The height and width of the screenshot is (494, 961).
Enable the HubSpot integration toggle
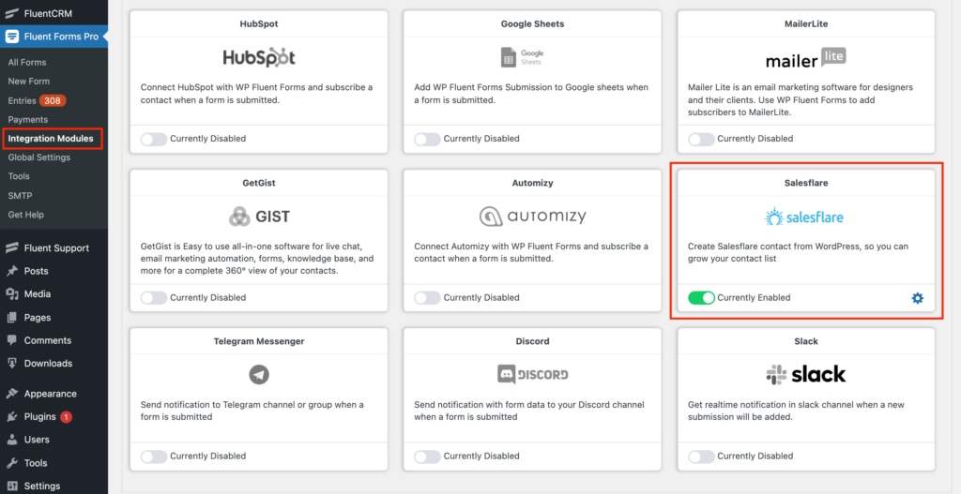click(x=154, y=139)
